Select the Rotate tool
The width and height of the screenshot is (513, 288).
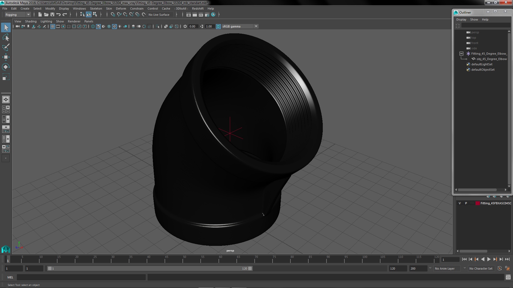(6, 67)
